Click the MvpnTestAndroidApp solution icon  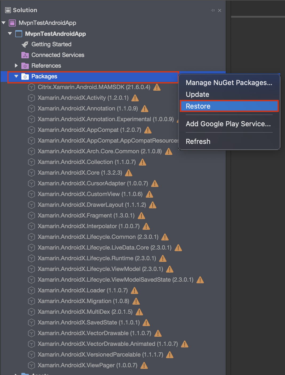[x=12, y=23]
